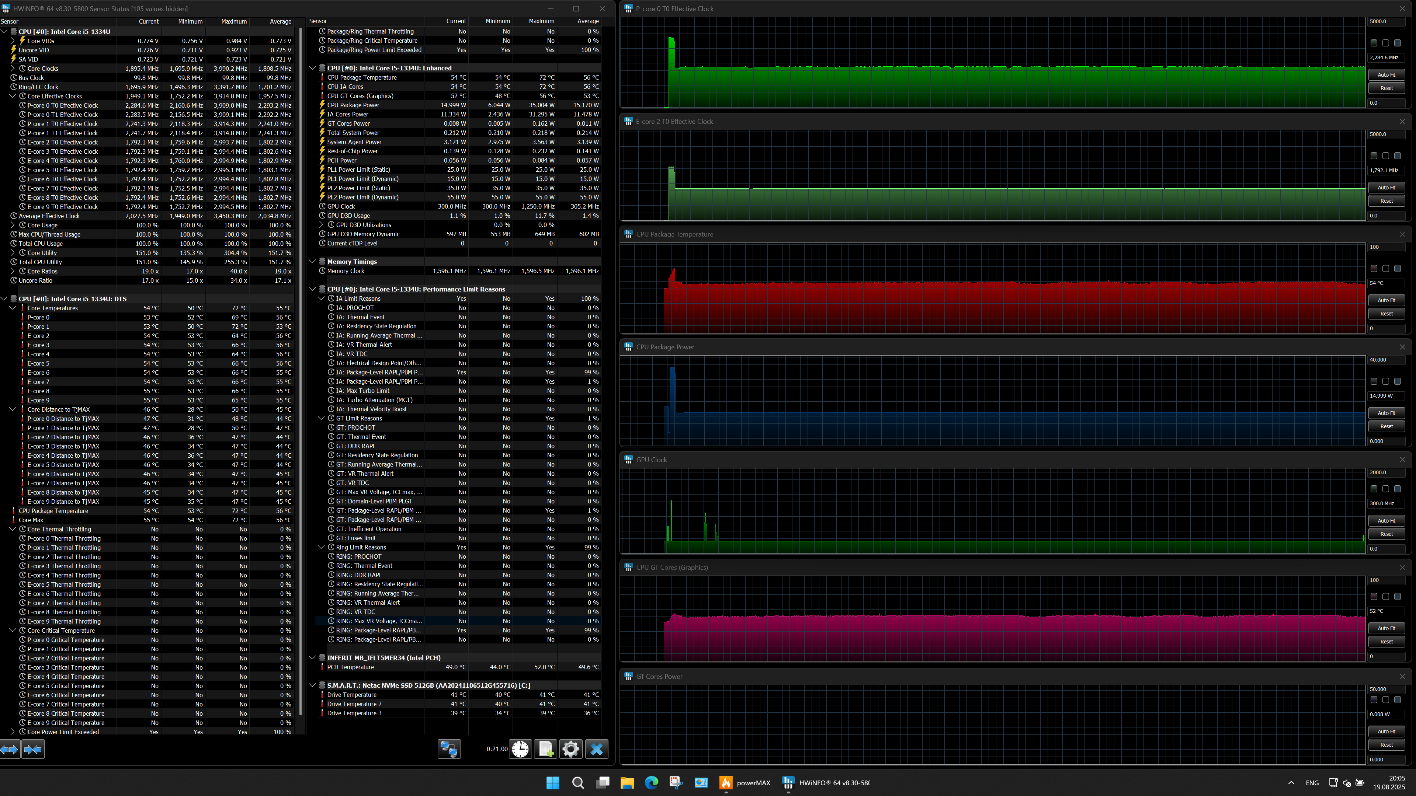Collapse the Core Effective Clocks group

coord(13,96)
